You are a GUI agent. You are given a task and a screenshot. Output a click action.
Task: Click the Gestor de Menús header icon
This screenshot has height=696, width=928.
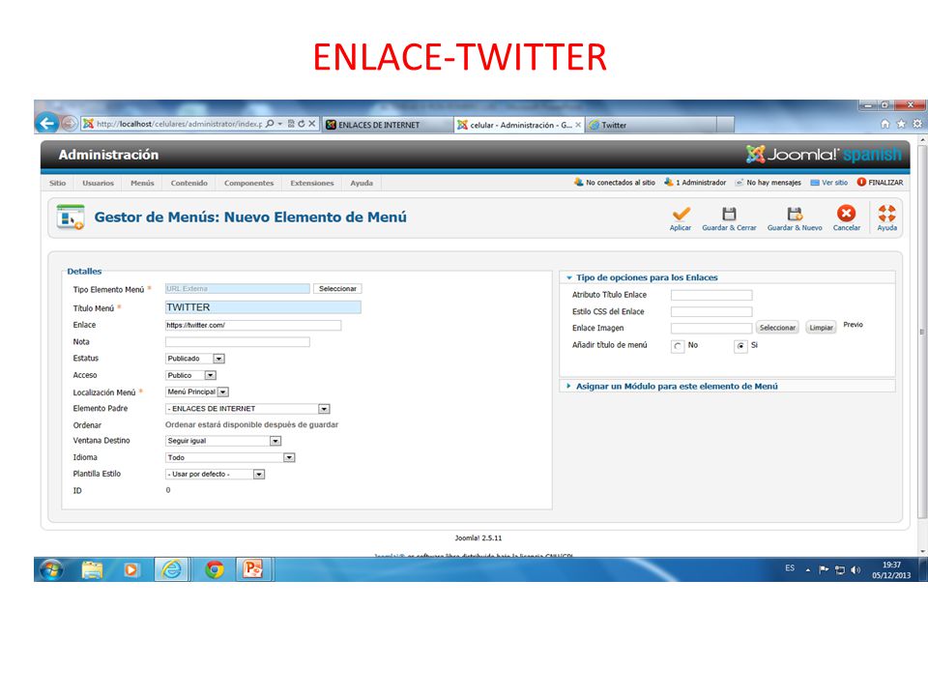[x=71, y=217]
